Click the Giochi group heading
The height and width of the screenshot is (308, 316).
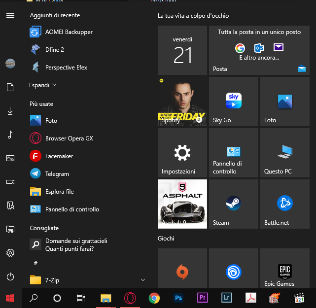pyautogui.click(x=166, y=239)
